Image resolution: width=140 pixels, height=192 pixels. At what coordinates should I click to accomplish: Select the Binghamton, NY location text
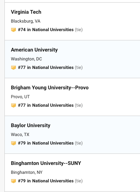tap(27, 172)
